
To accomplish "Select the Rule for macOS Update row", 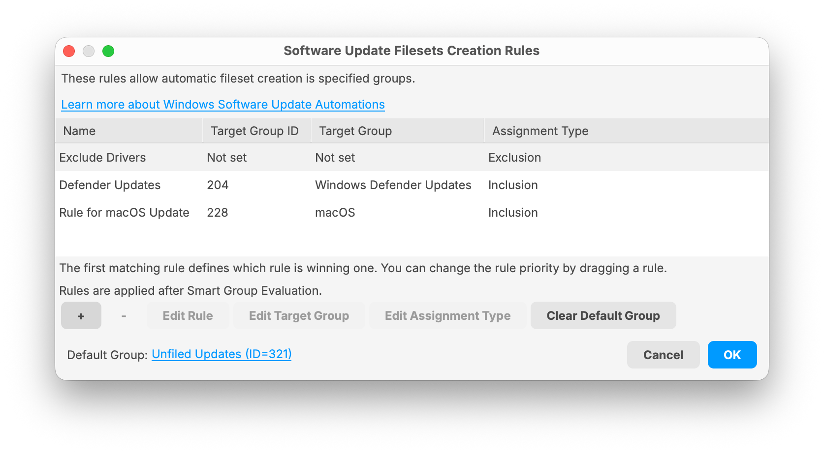I will (x=412, y=212).
